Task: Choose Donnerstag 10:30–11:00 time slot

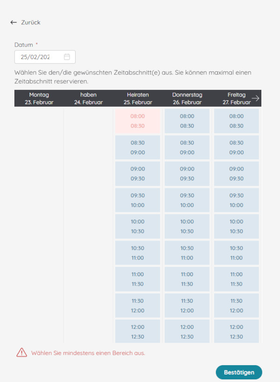Action: click(x=187, y=252)
